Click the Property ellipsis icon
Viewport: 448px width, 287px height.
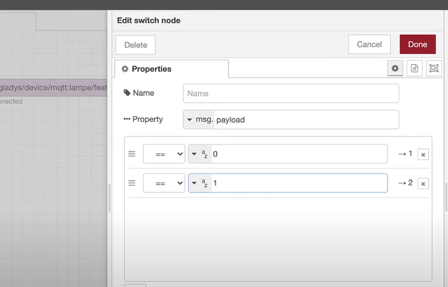point(127,119)
